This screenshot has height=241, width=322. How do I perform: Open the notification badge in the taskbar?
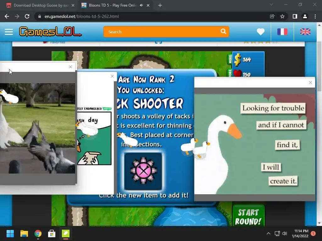click(313, 233)
